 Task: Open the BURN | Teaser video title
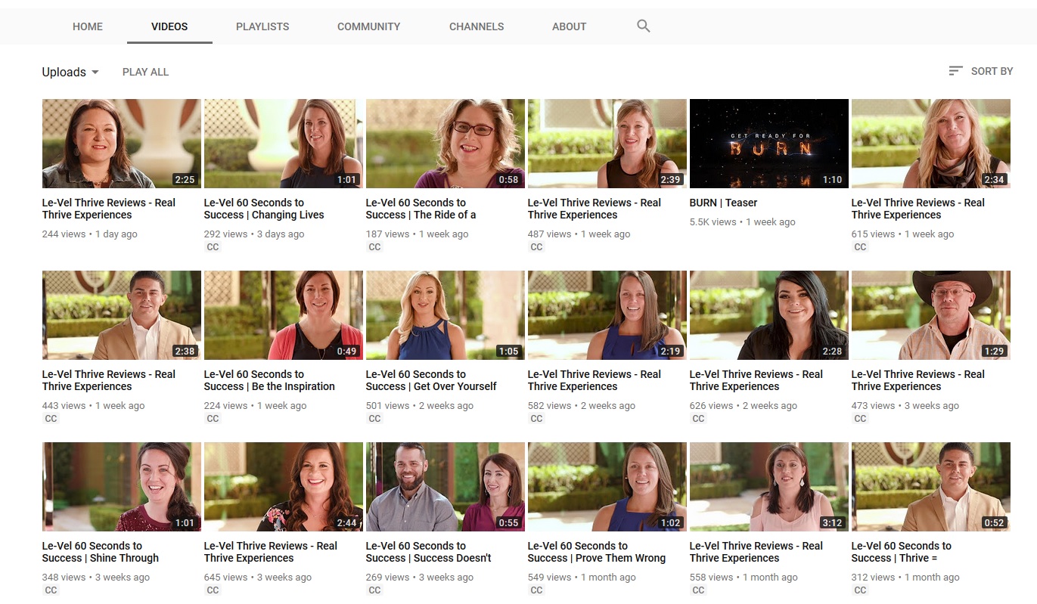[723, 203]
